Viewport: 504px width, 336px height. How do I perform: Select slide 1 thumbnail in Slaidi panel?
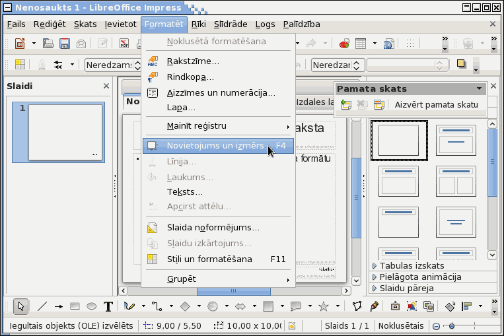(59, 132)
